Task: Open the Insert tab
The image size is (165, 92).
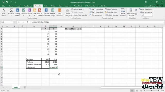Action: tap(18, 6)
